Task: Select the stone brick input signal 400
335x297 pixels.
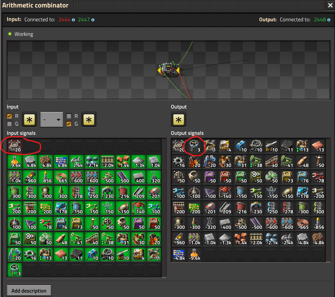Action: pos(138,177)
